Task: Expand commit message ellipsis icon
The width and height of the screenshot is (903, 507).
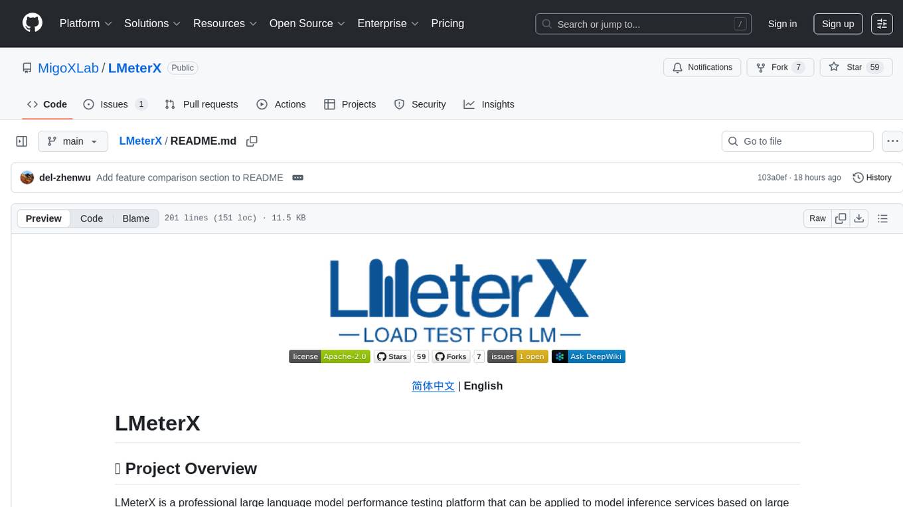Action: (x=297, y=178)
